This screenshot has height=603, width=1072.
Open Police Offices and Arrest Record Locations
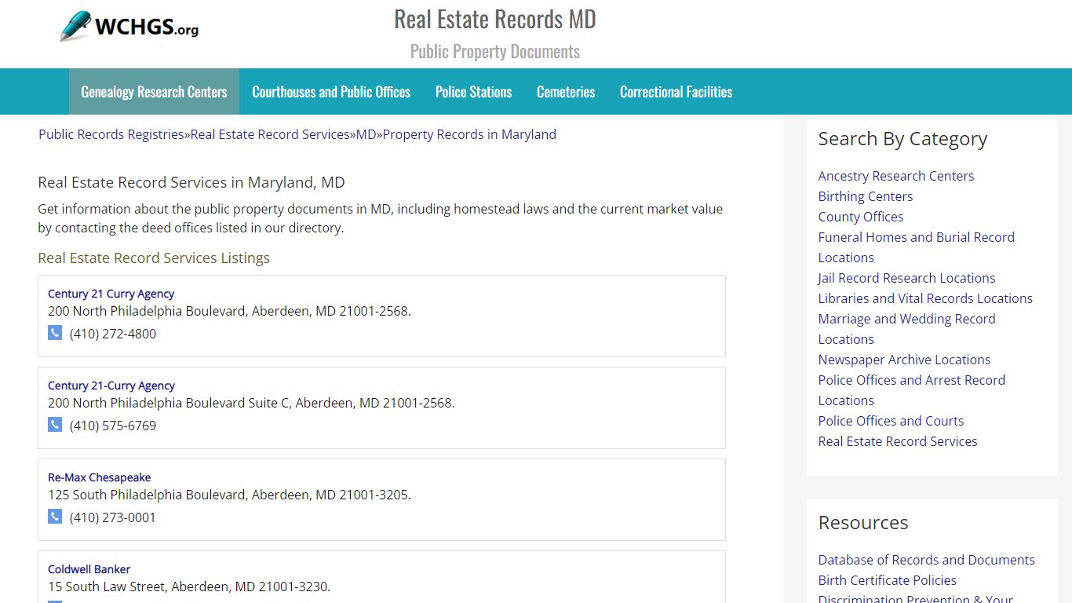(912, 390)
